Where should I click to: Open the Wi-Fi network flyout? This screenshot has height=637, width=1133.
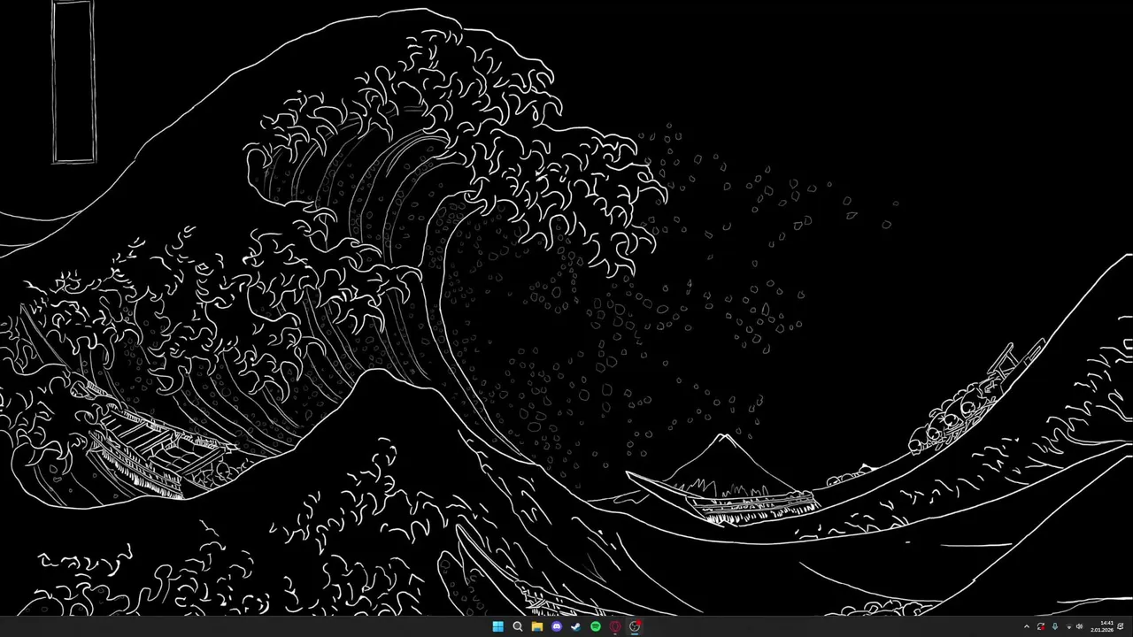[1069, 626]
